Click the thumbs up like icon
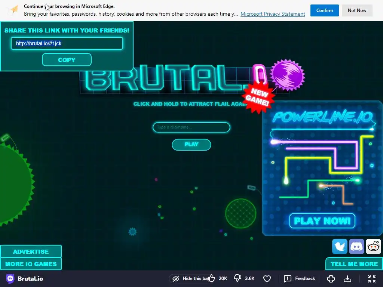Image resolution: width=383 pixels, height=287 pixels. click(211, 278)
